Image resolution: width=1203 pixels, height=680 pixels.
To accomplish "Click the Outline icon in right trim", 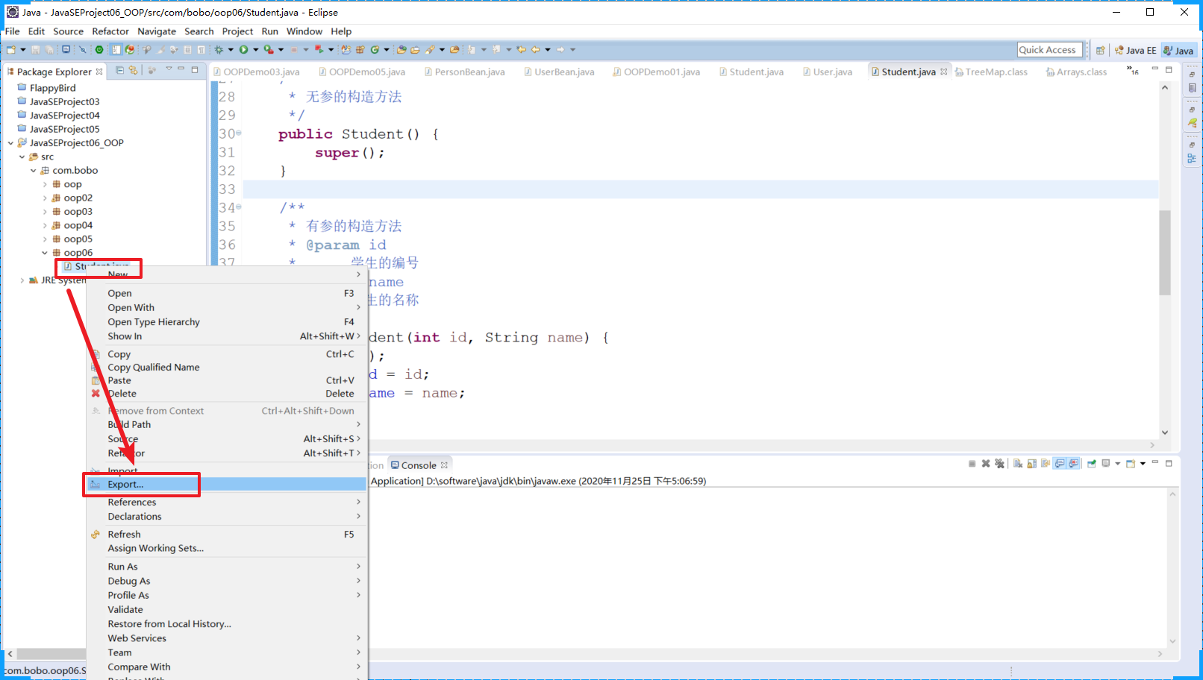I will click(1192, 159).
